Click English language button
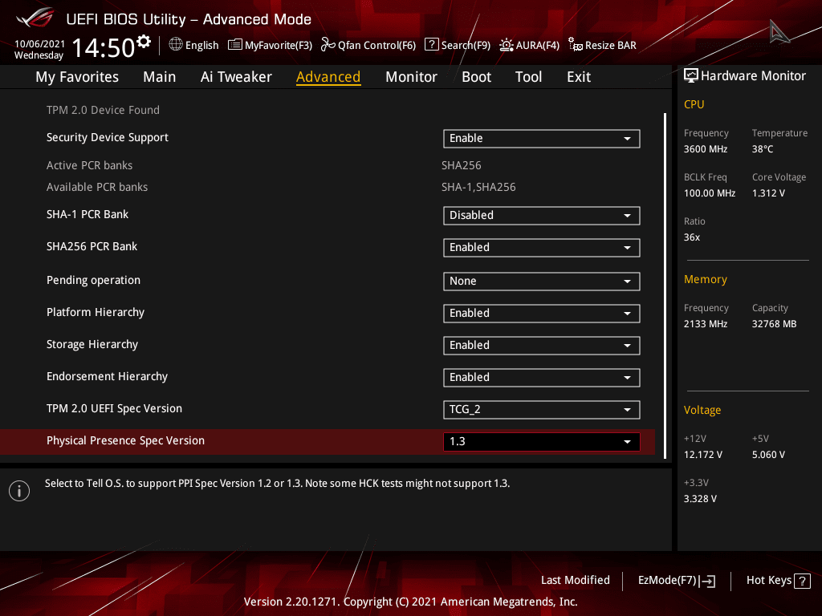 (x=194, y=45)
